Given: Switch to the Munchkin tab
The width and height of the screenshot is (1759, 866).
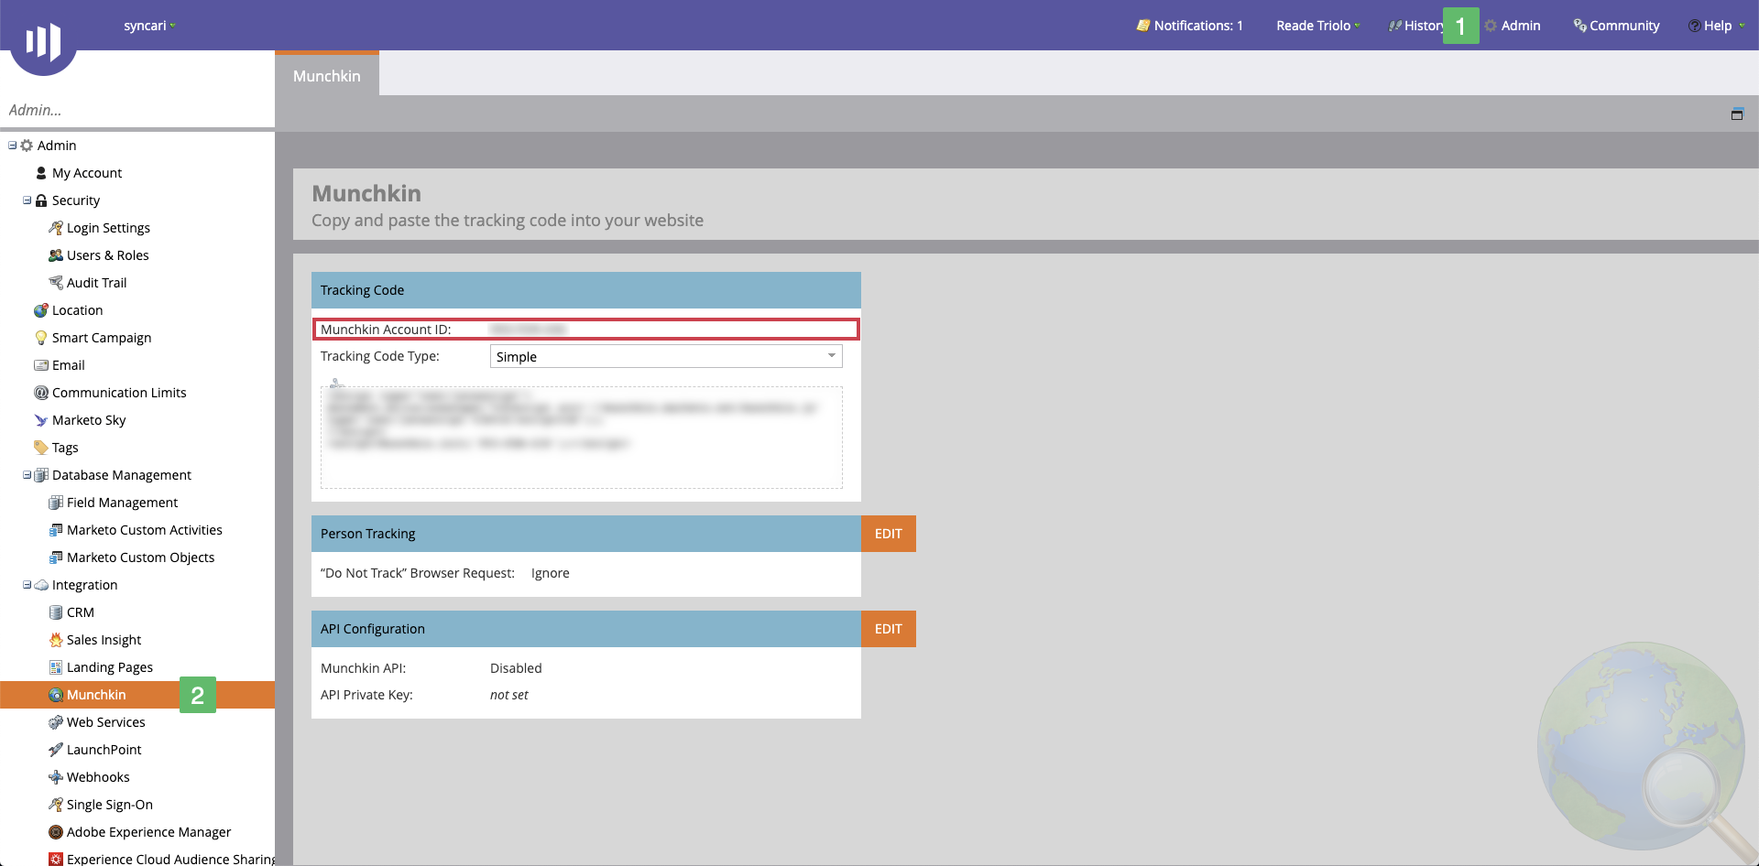Looking at the screenshot, I should 326,76.
